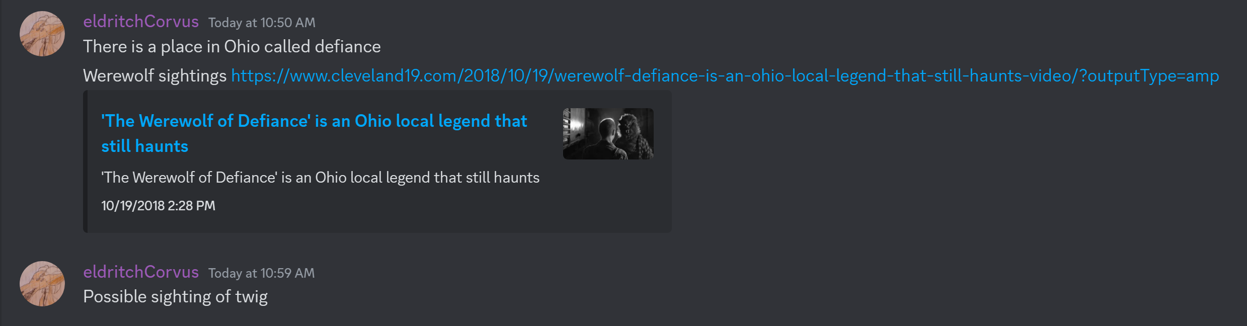1247x326 pixels.
Task: Open the cleveland19.com werewolf URL
Action: [725, 75]
